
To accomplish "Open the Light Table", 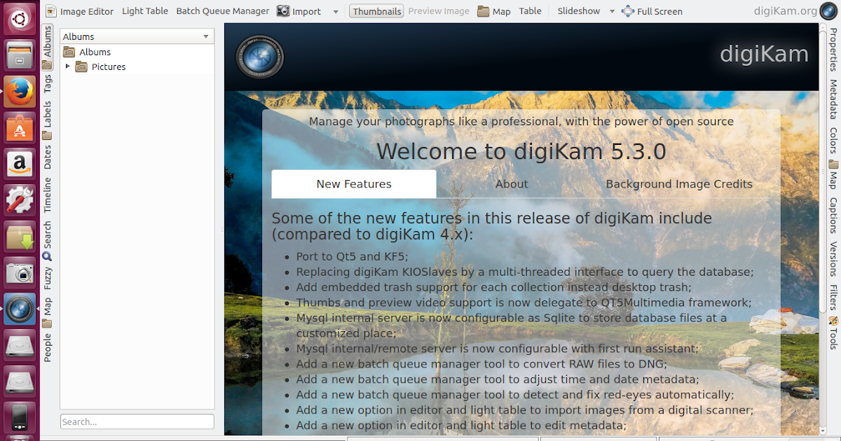I will (145, 11).
